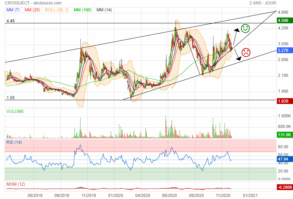Click the 3.500 price axis label
This screenshot has width=293, height=199.
point(283,44)
